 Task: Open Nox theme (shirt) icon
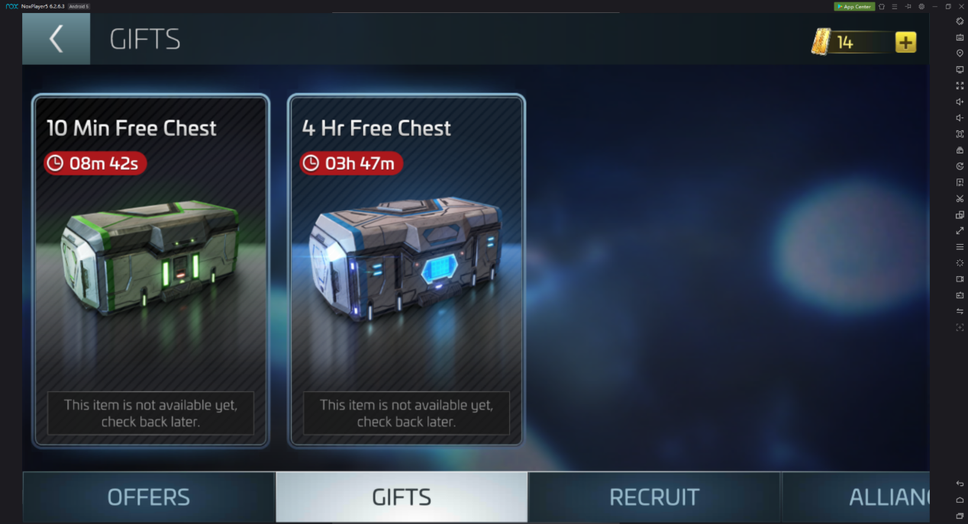[x=882, y=6]
